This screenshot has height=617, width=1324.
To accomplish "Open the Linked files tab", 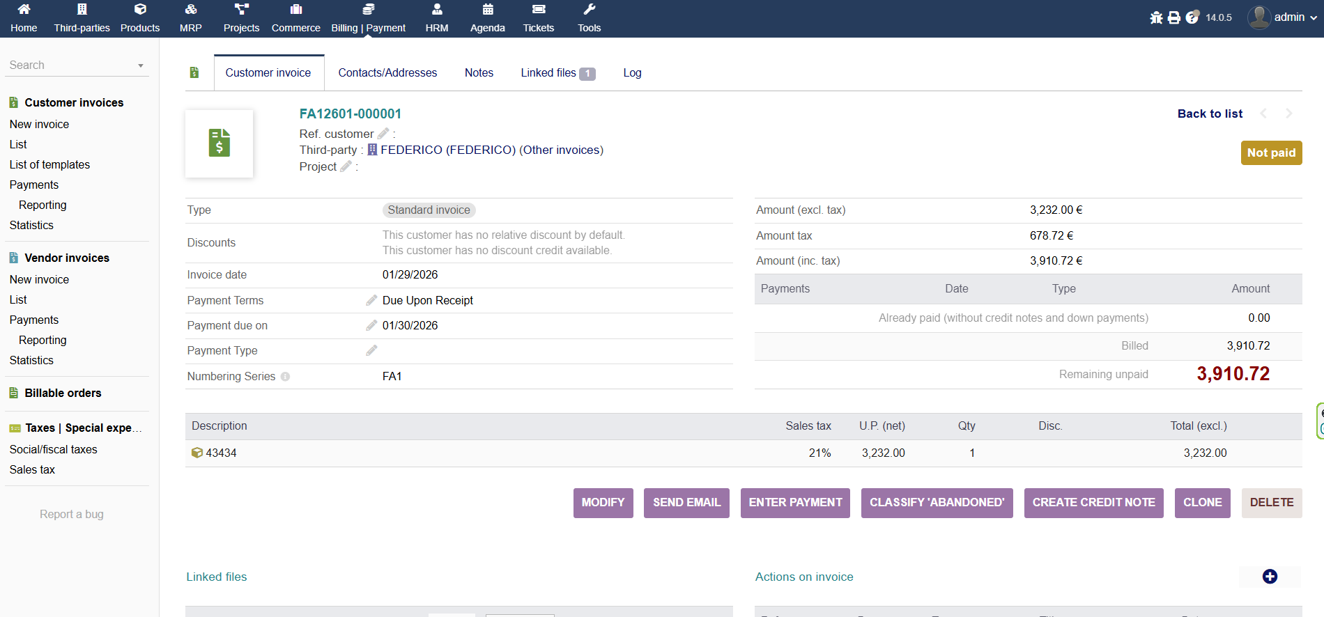I will pyautogui.click(x=557, y=72).
